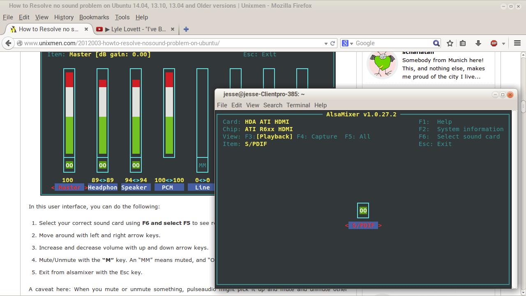Viewport: 526px width, 296px height.
Task: Open the bookmarks list icon
Action: click(463, 43)
